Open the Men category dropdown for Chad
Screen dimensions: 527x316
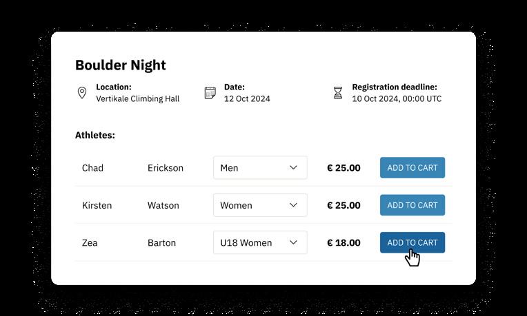coord(259,168)
